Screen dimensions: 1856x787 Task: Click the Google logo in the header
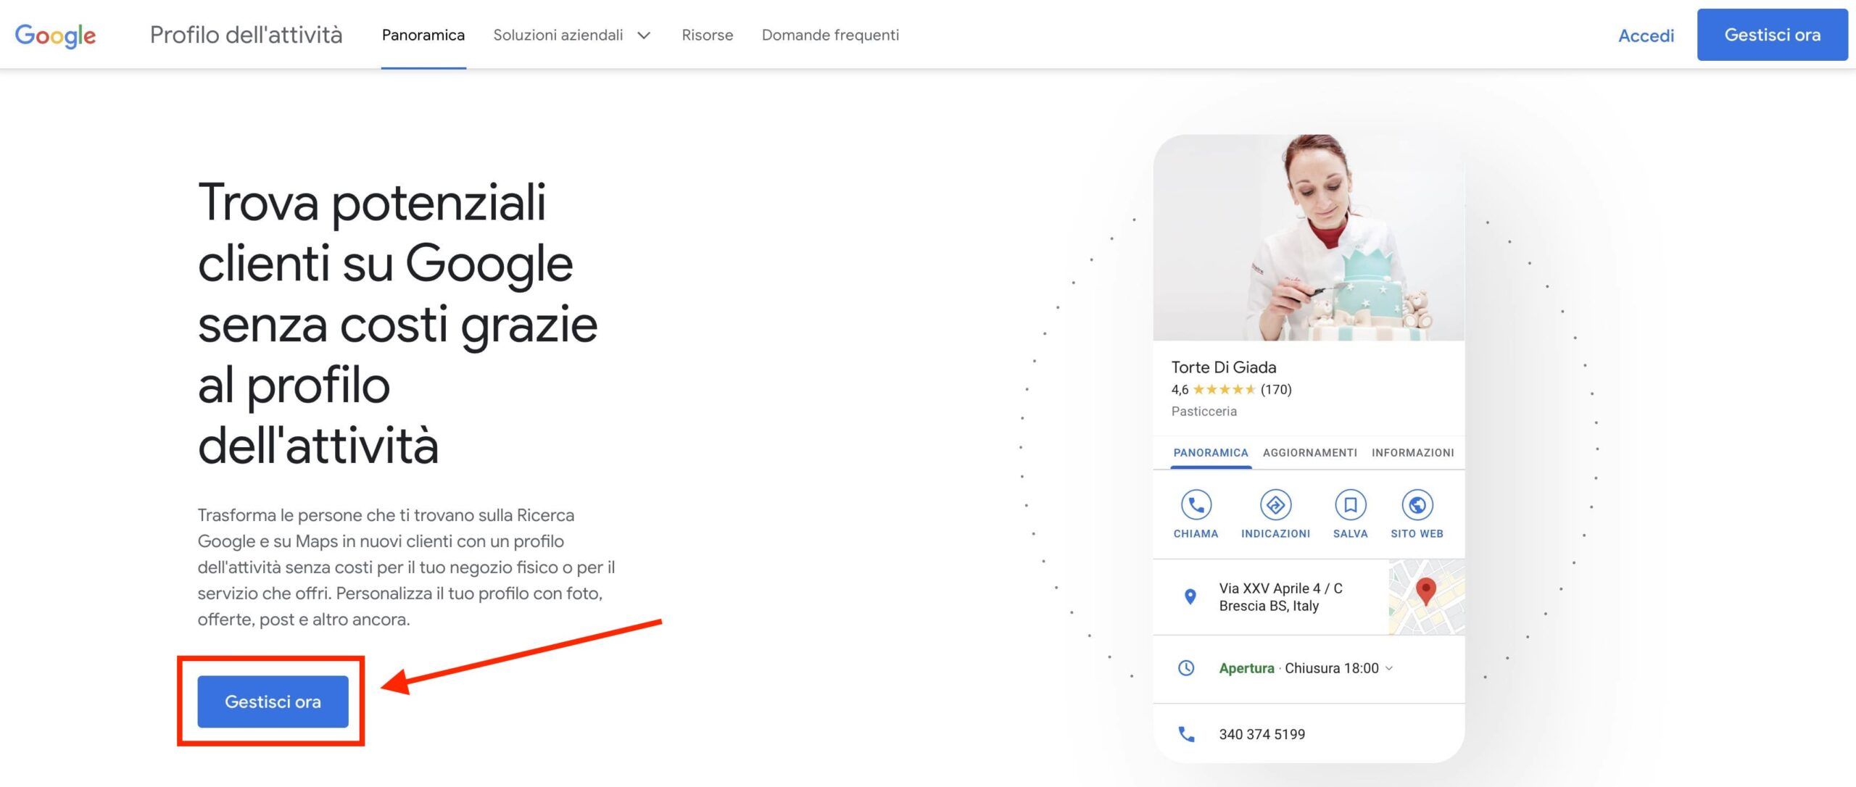pos(55,35)
